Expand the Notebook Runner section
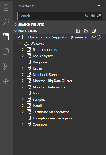106x155 pixels. (23, 75)
